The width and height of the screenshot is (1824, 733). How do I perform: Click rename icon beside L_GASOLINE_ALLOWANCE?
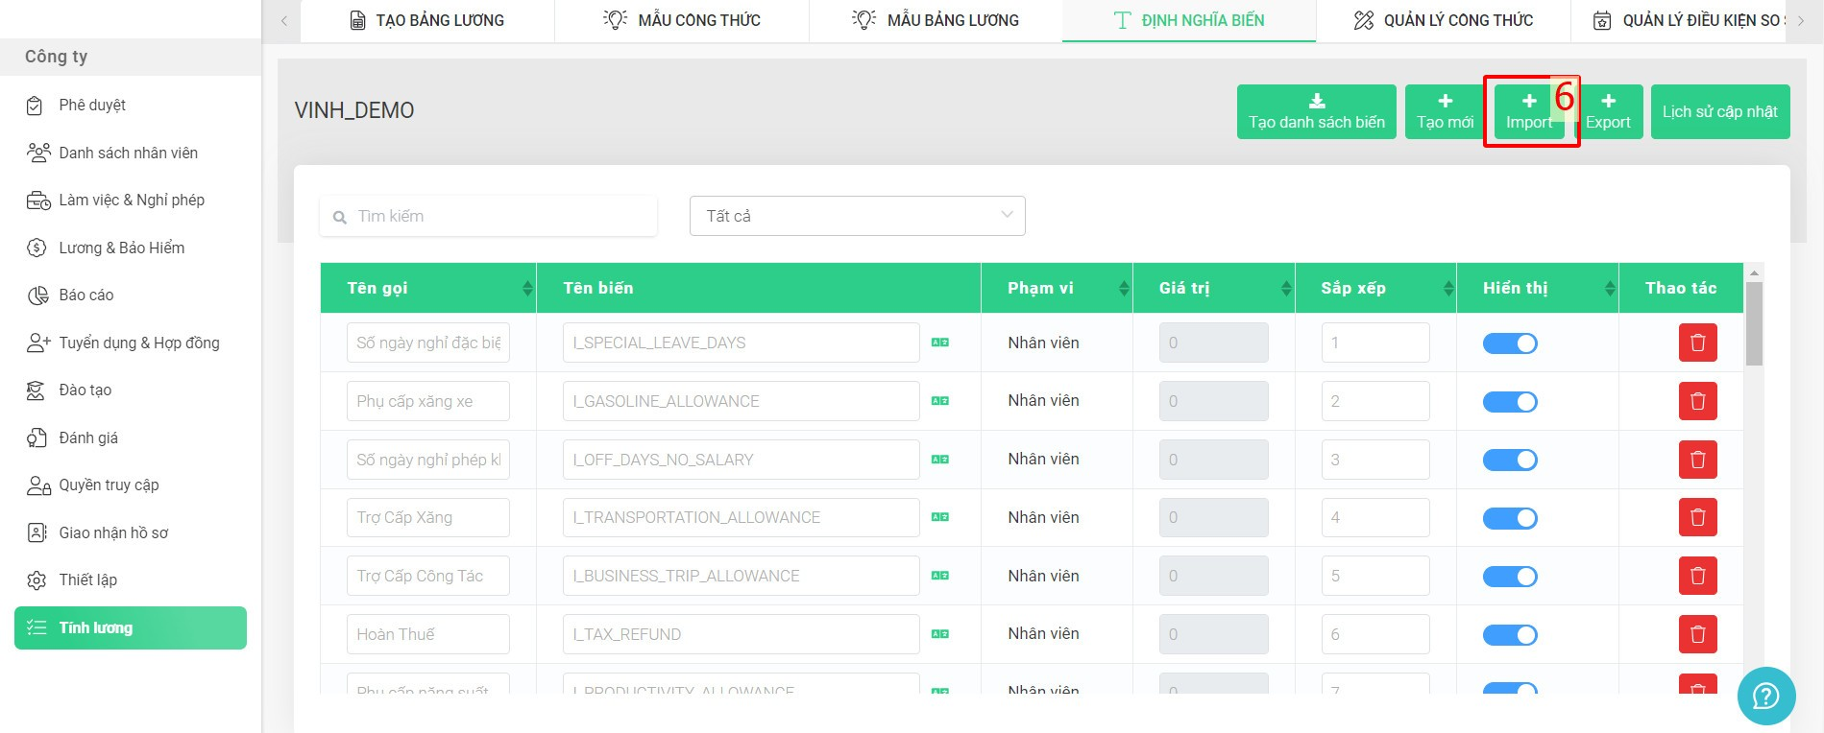940,401
